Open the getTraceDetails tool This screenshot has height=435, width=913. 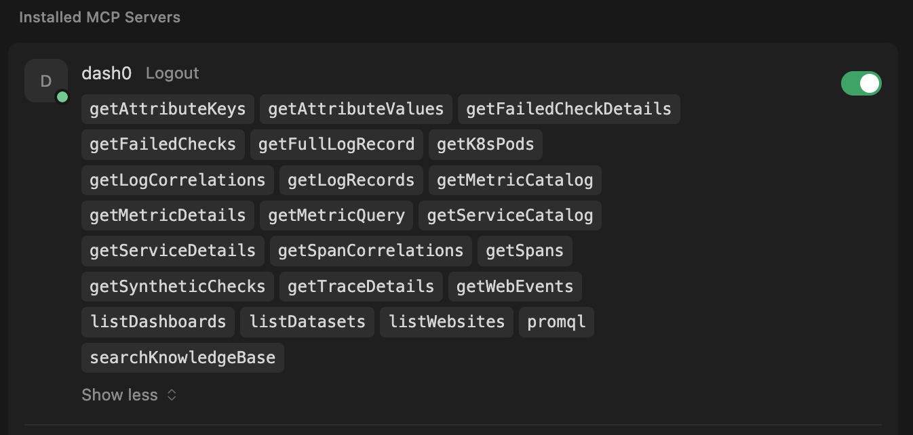pos(361,287)
